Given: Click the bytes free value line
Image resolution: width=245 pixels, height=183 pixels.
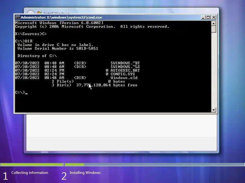Looking at the screenshot, I should [95, 85].
